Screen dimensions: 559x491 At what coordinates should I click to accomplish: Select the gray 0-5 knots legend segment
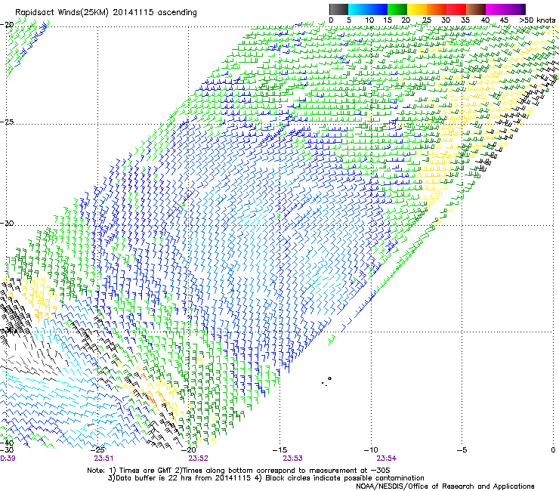tap(338, 9)
